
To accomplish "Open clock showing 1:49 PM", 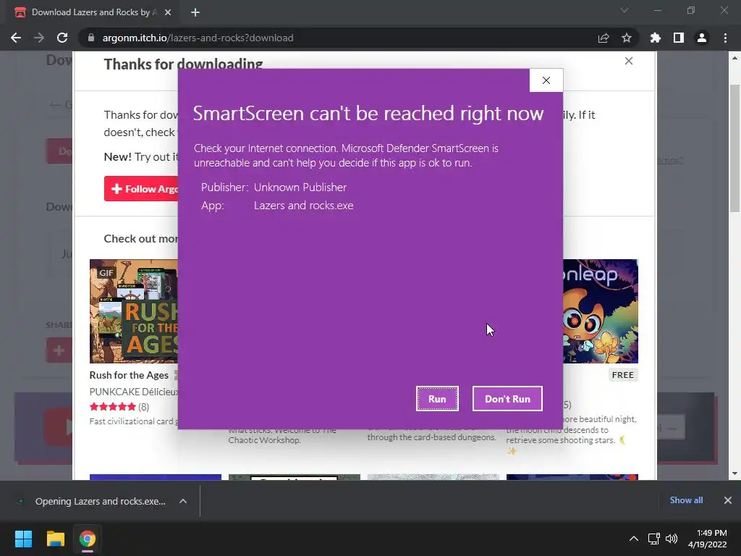I will pos(707,539).
